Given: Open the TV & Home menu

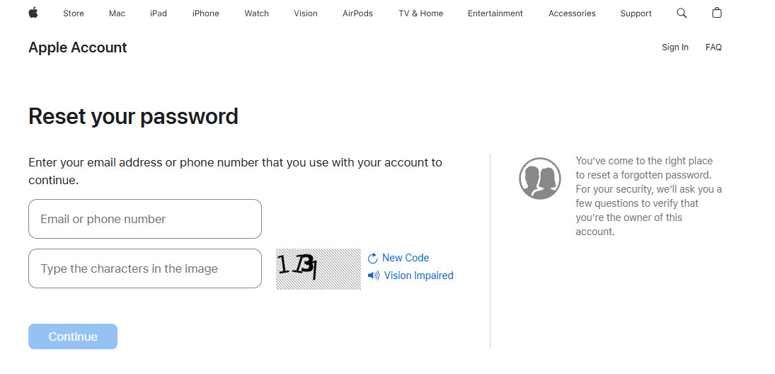Looking at the screenshot, I should [x=420, y=13].
